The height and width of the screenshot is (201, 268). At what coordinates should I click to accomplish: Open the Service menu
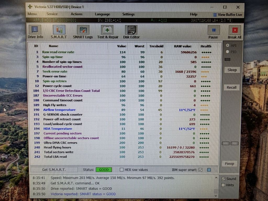(x=52, y=14)
